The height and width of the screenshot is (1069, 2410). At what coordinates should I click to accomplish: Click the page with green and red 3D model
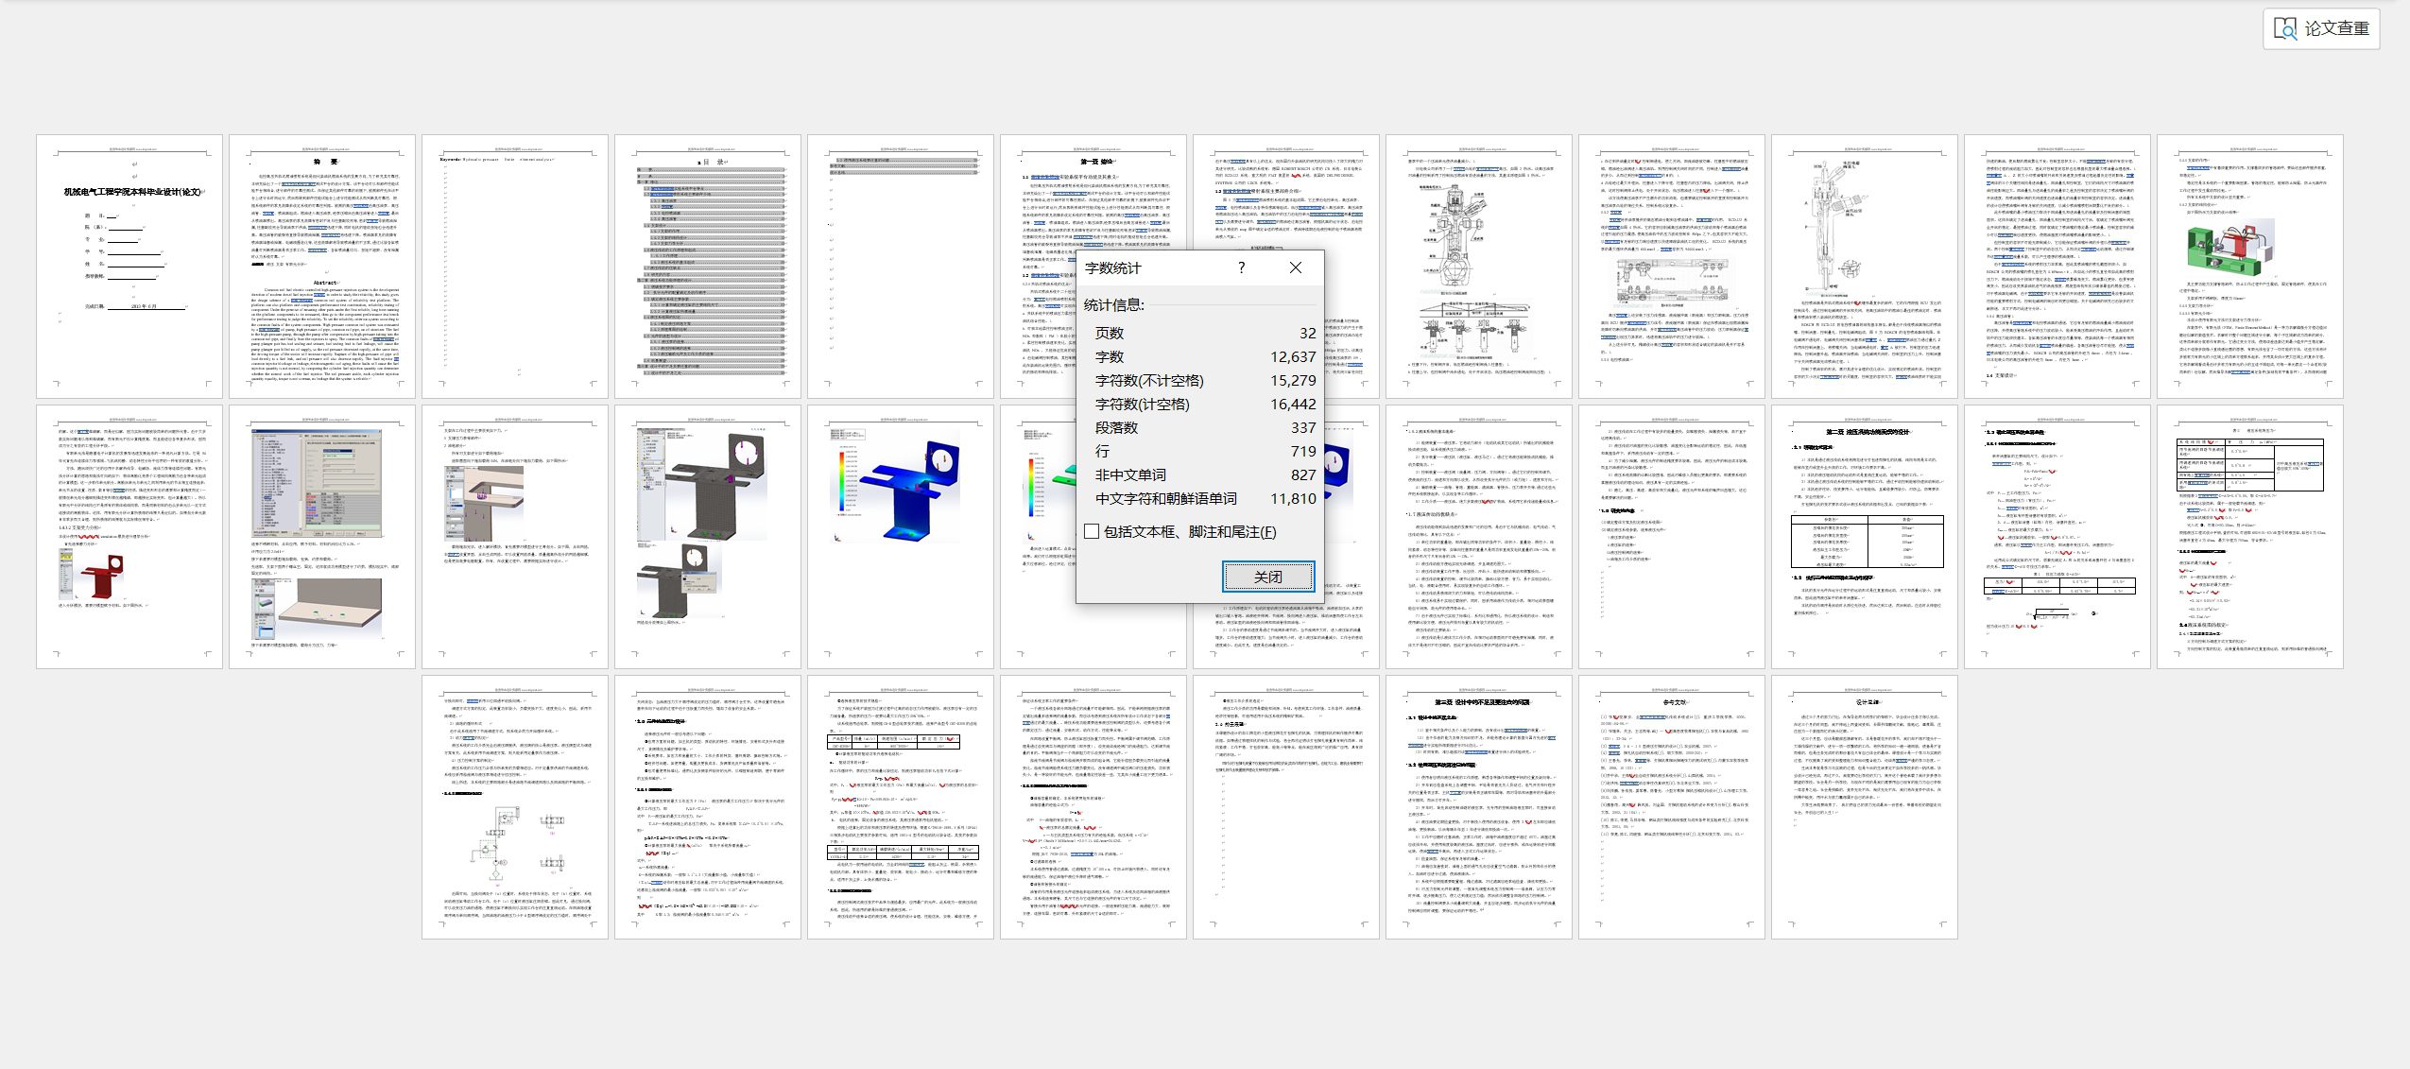2249,267
